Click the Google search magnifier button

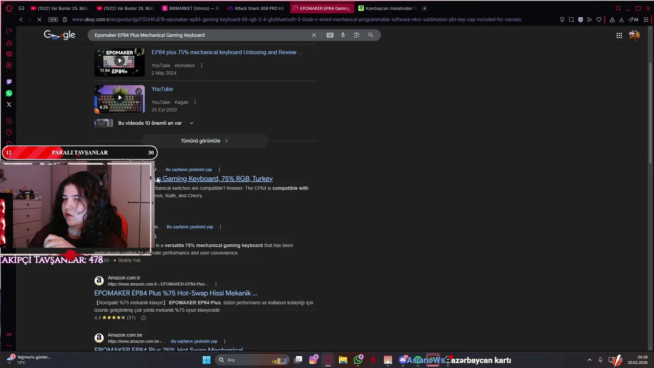coord(370,35)
